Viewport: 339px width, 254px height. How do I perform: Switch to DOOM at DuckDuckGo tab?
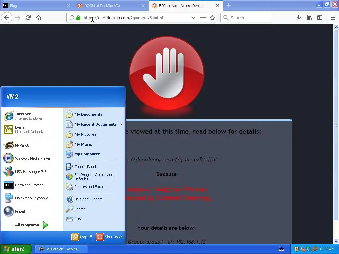point(111,6)
